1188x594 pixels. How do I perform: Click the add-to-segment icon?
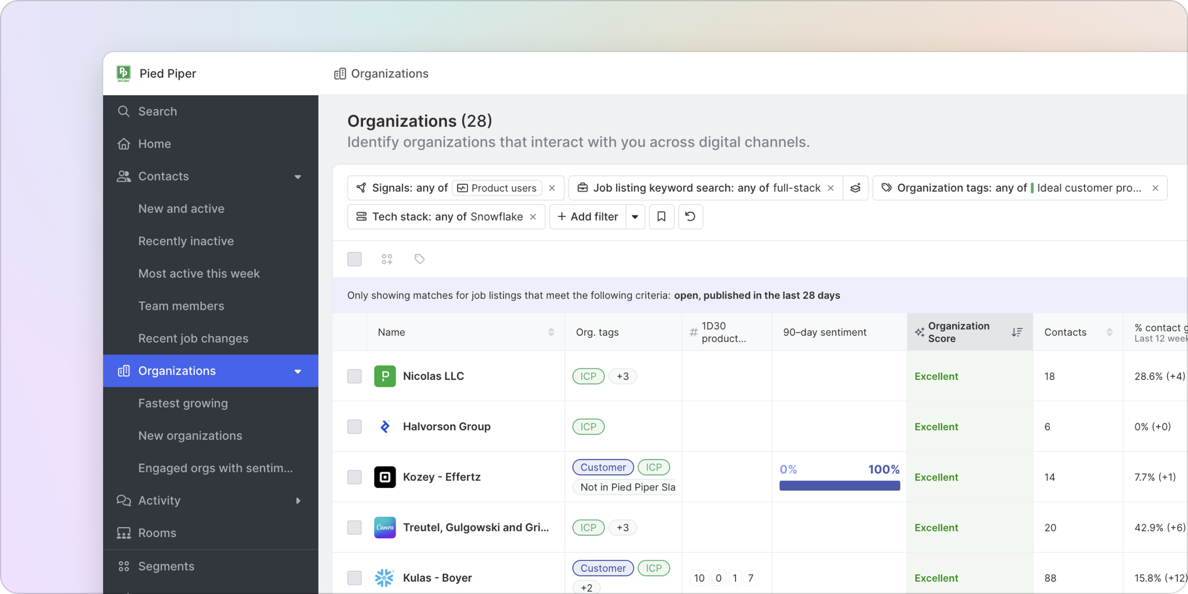tap(387, 259)
